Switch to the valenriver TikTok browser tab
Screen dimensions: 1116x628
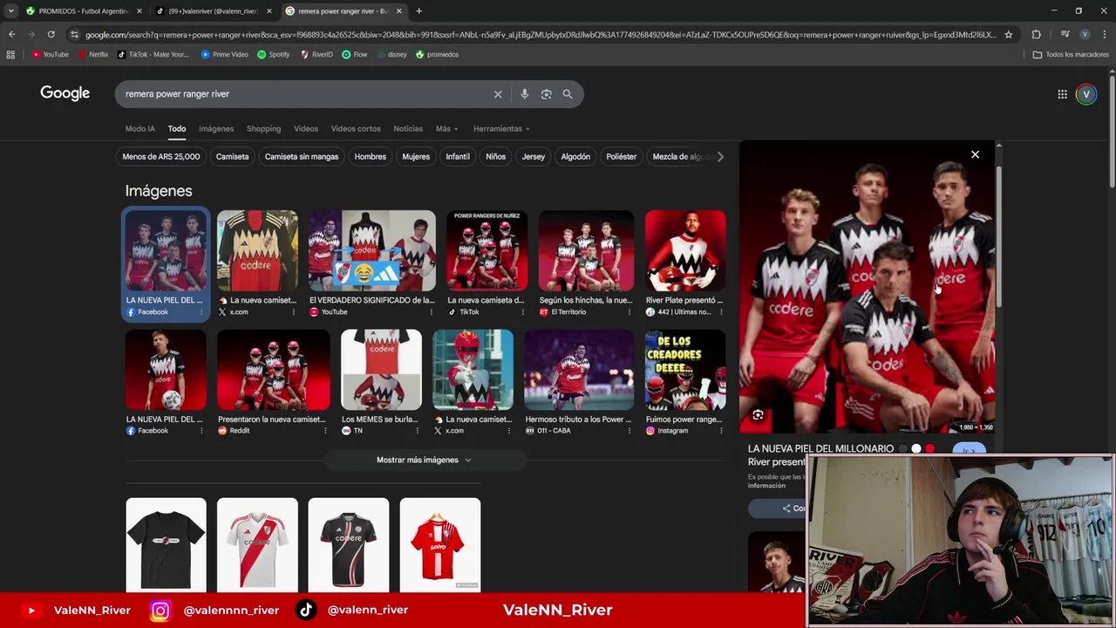click(213, 11)
